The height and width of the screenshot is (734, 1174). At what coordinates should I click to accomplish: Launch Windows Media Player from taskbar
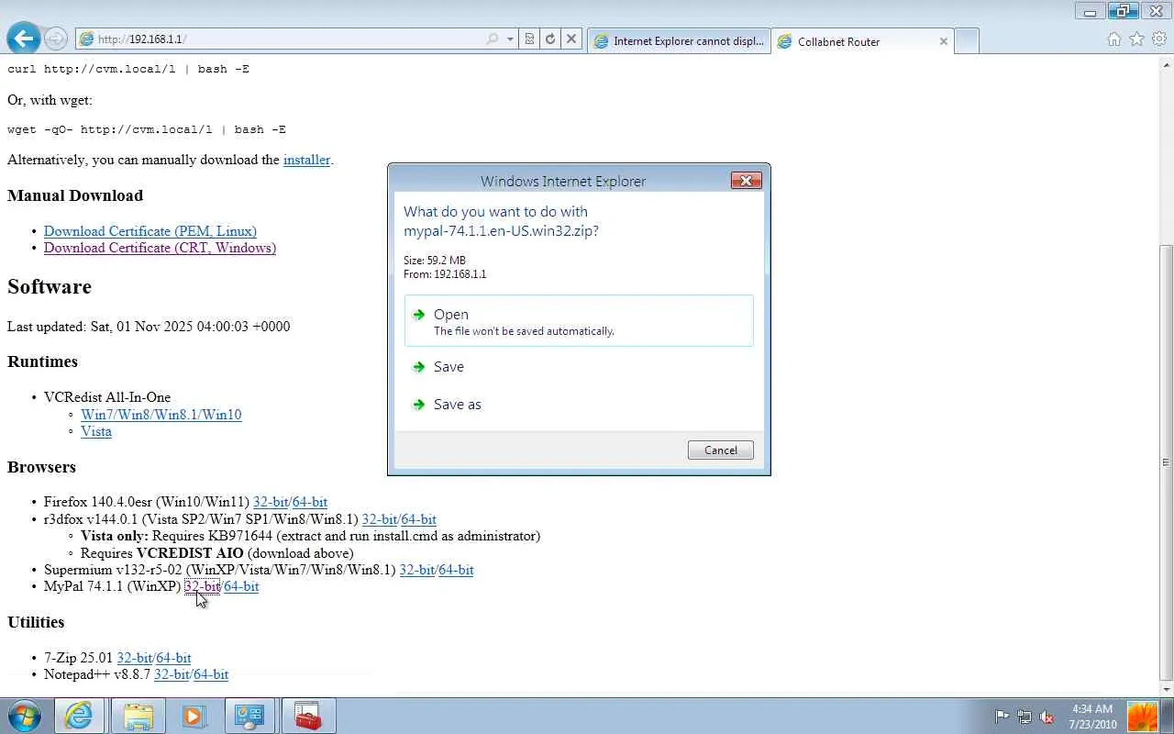click(194, 716)
